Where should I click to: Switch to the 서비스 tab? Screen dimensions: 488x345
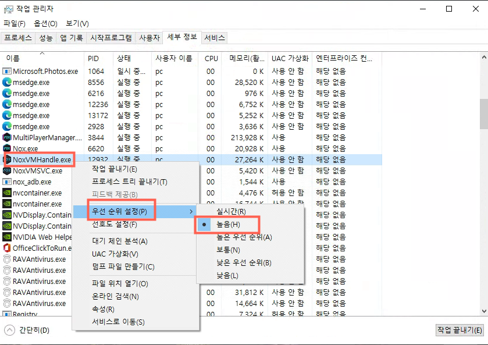pos(215,38)
